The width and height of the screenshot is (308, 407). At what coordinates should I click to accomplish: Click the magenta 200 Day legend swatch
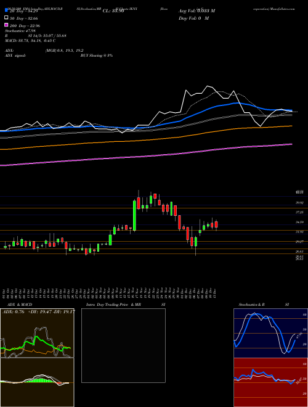[6, 25]
